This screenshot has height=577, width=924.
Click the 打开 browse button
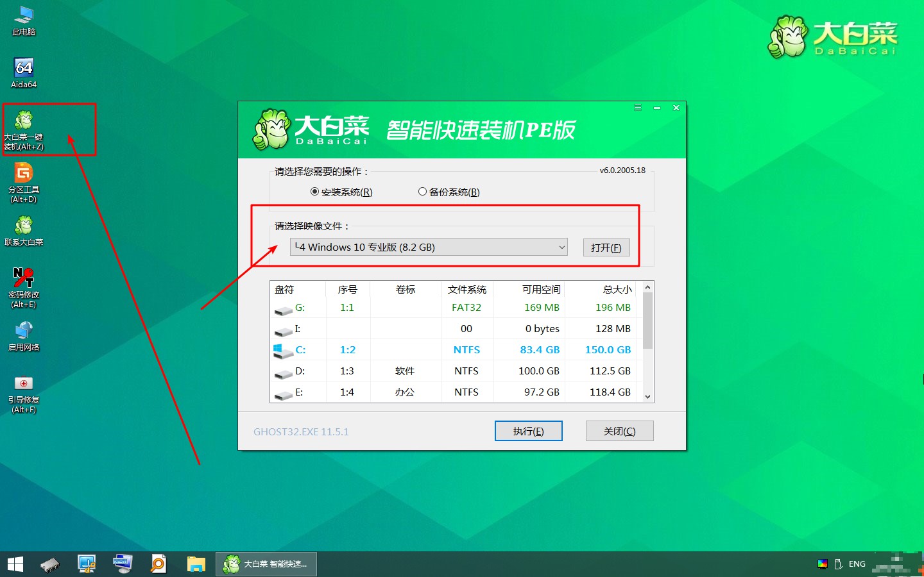[606, 247]
